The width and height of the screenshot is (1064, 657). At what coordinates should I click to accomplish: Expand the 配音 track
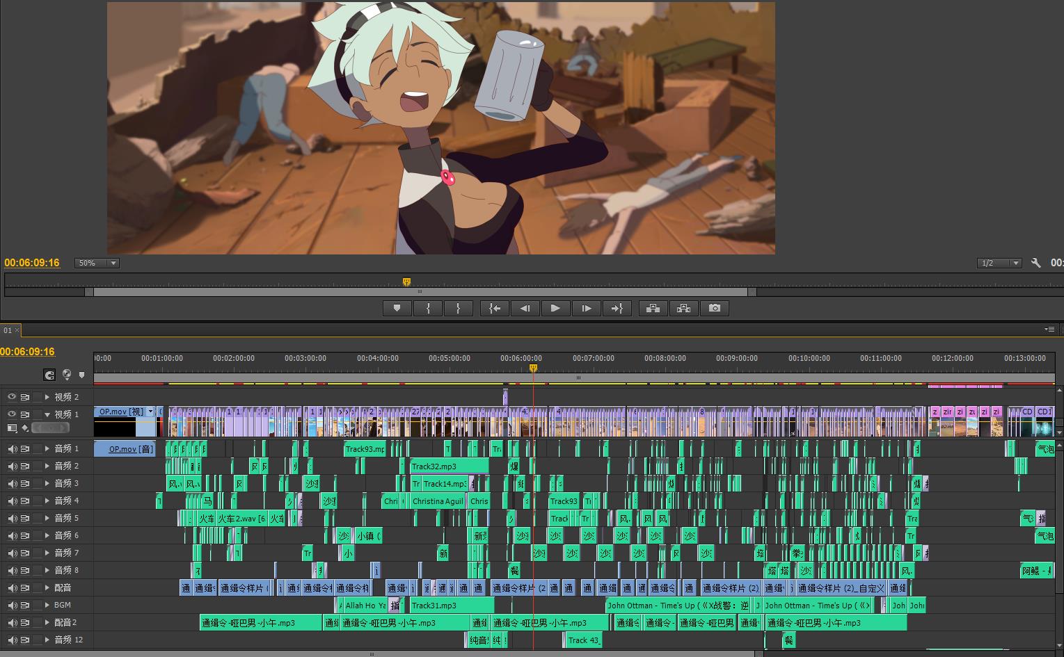[47, 588]
